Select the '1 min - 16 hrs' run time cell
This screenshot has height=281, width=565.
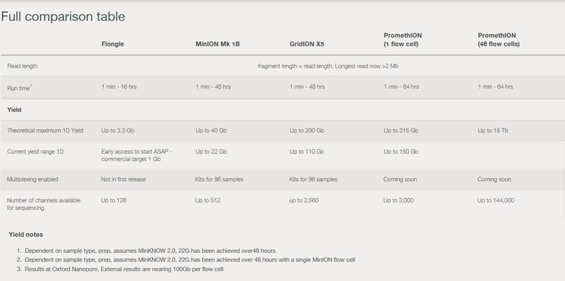pyautogui.click(x=119, y=87)
